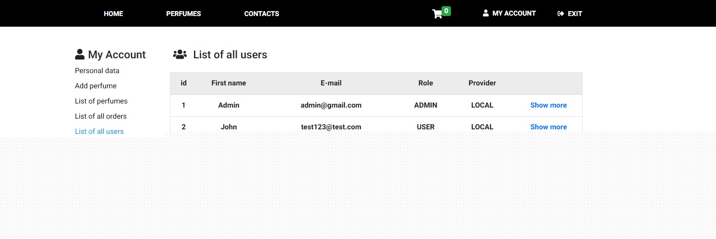Click the My Account sidebar person icon
This screenshot has height=239, width=716.
tap(80, 54)
